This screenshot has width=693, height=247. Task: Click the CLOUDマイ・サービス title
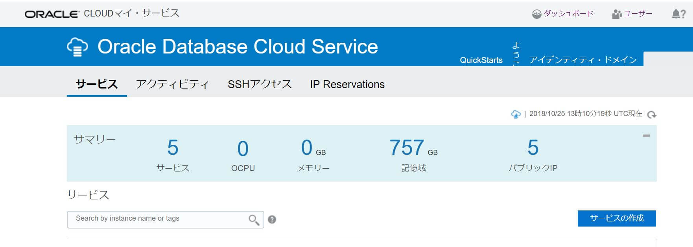pos(132,13)
